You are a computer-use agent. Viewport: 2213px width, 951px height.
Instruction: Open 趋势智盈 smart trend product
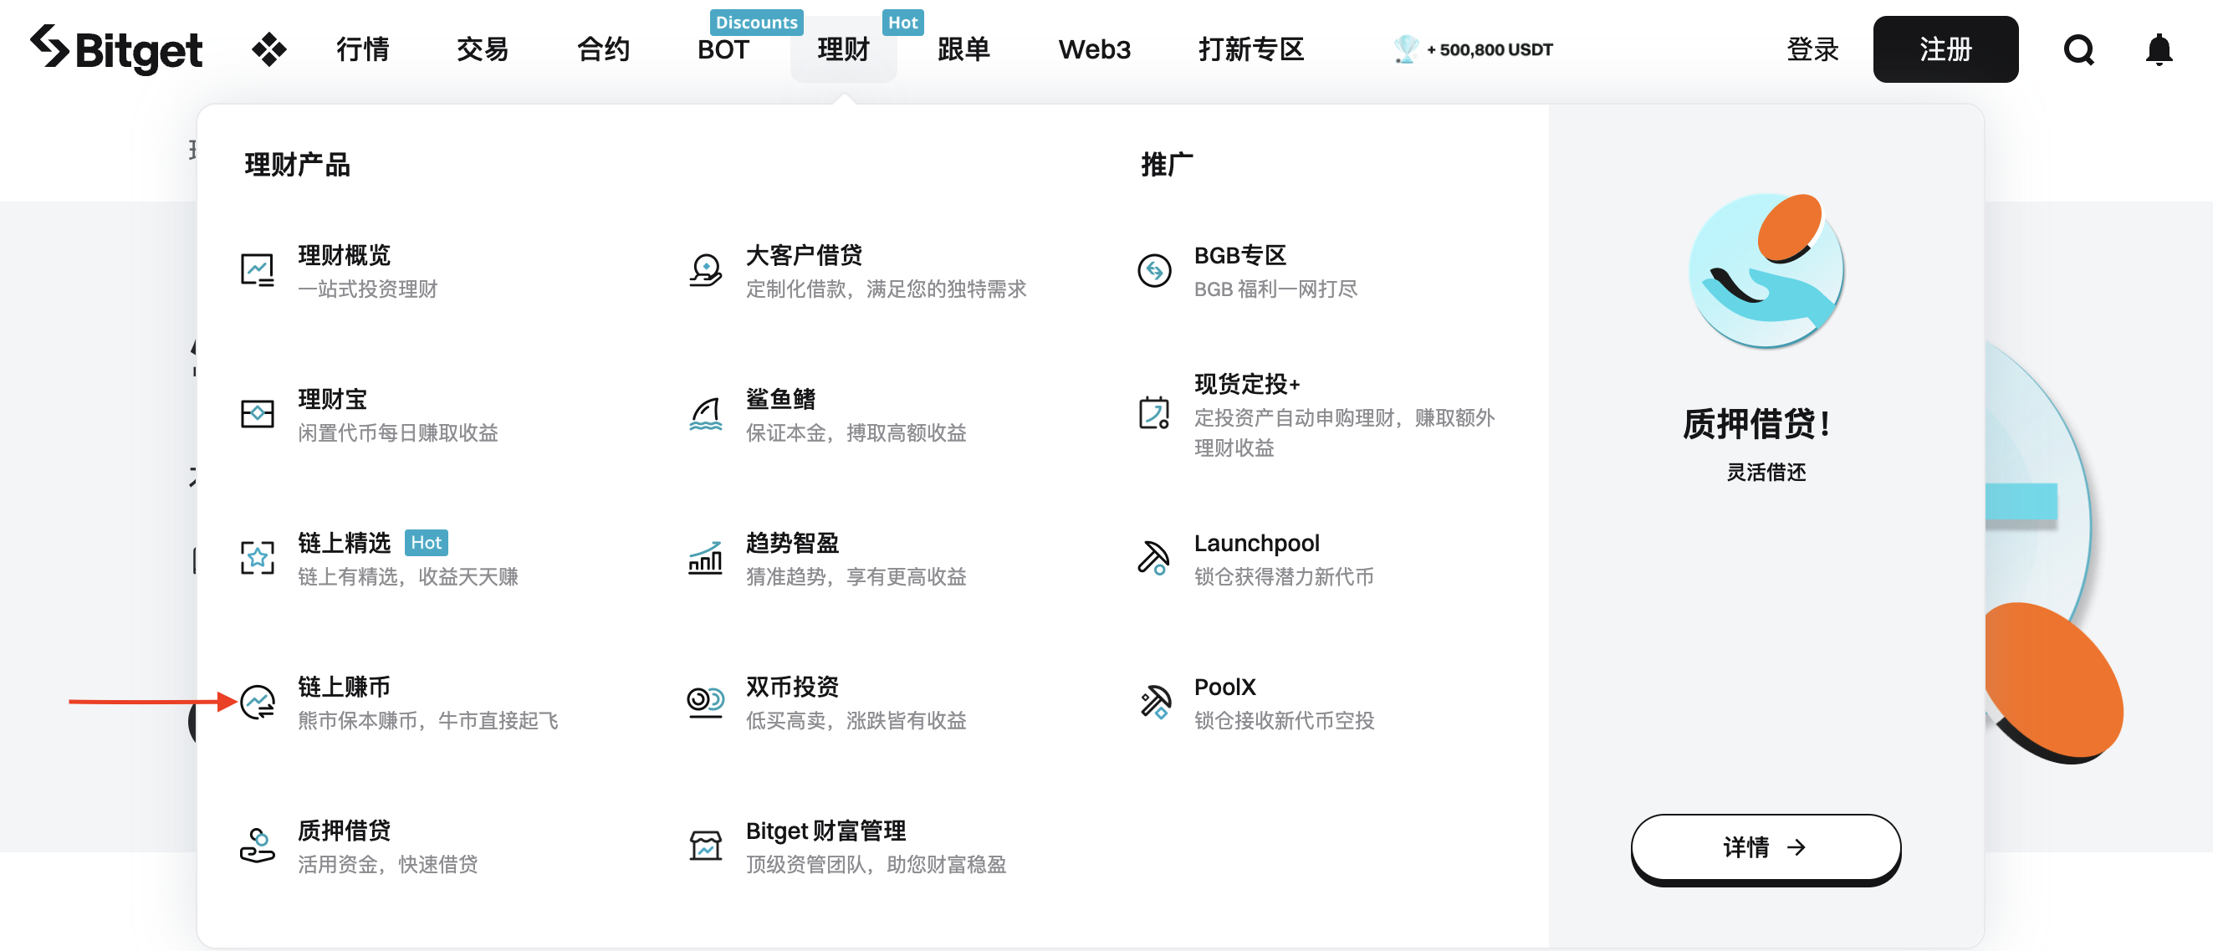tap(828, 559)
